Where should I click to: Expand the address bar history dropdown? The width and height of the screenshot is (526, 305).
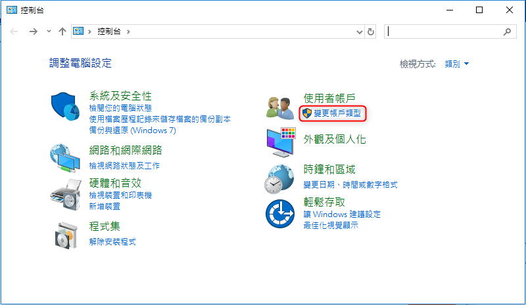click(359, 31)
